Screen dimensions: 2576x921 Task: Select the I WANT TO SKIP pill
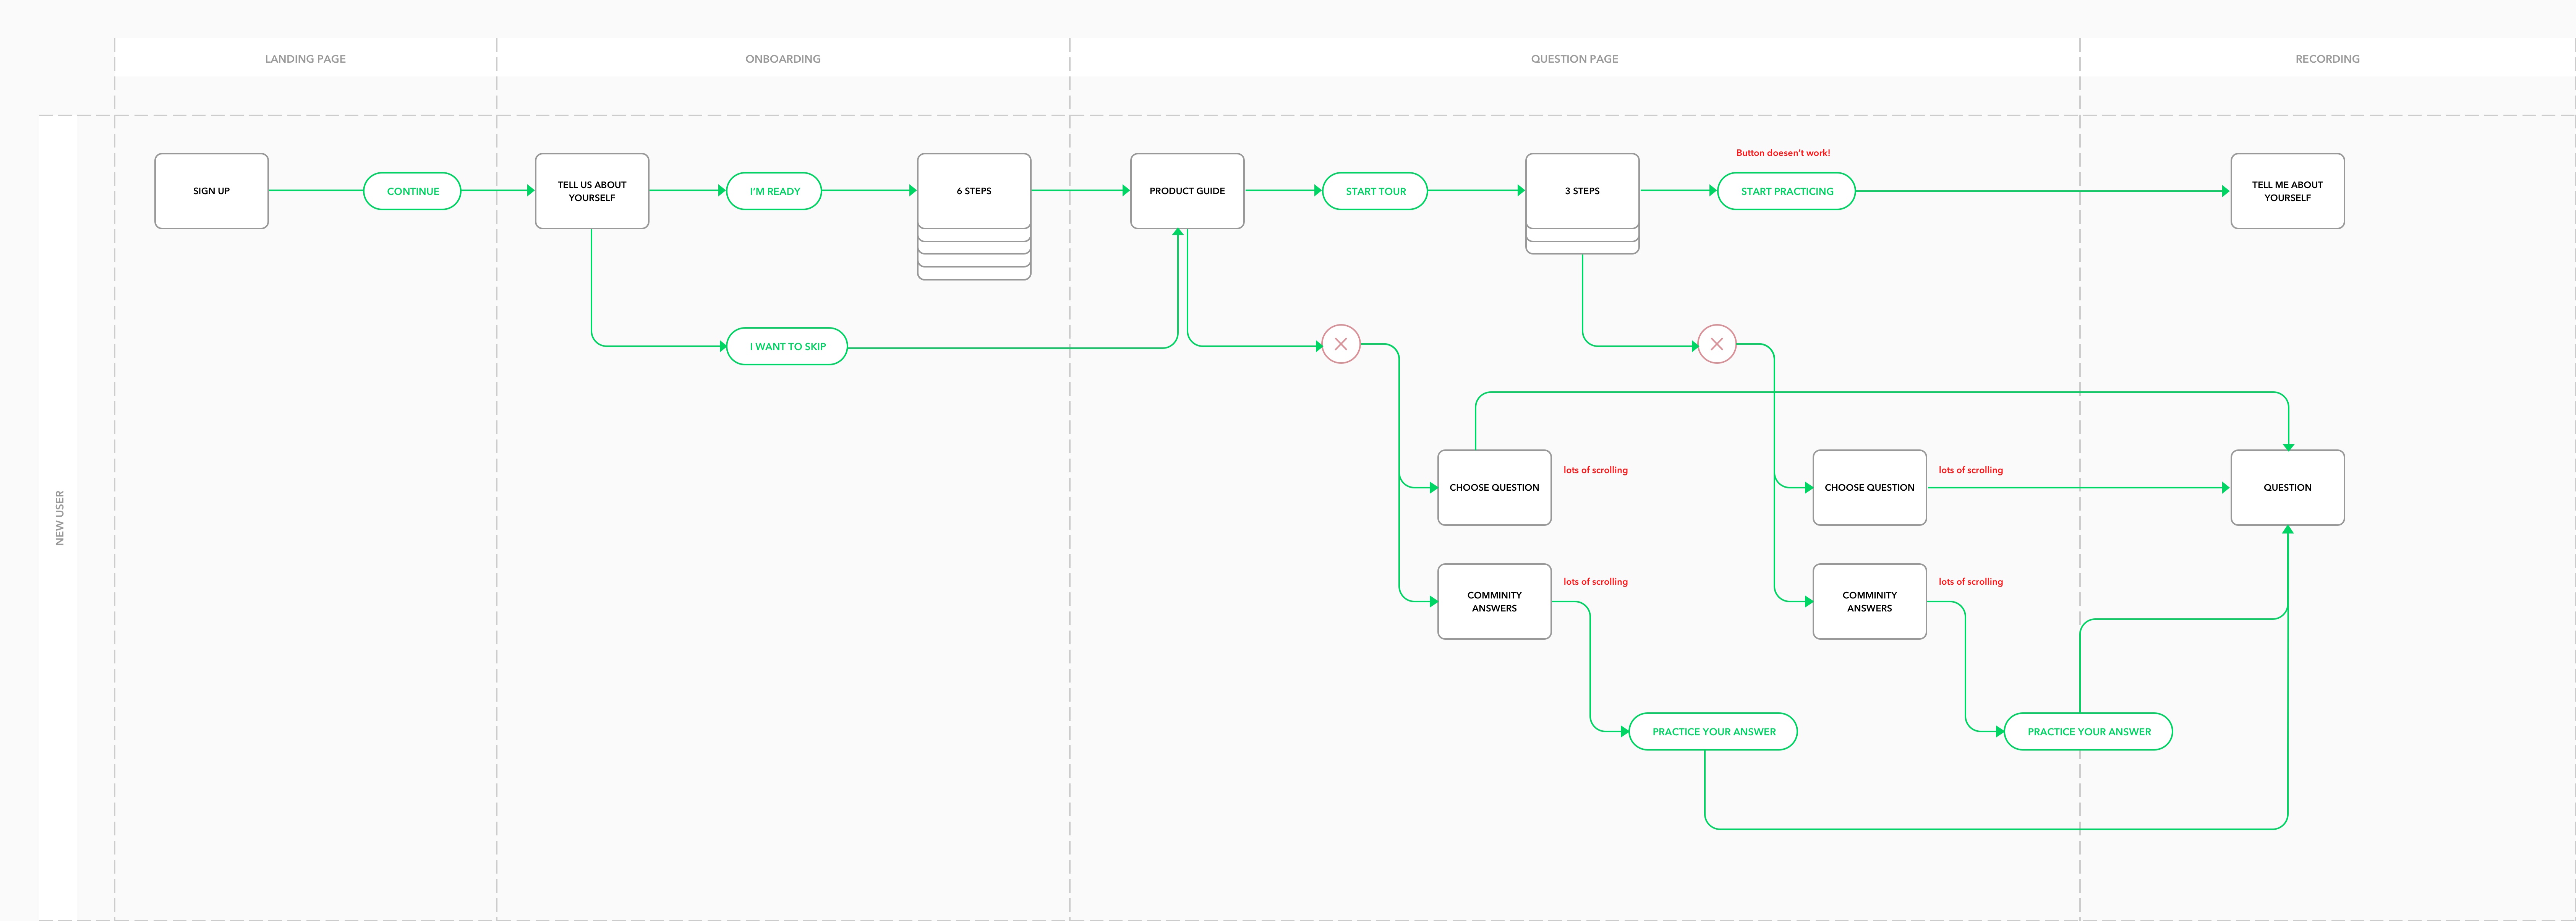tap(787, 346)
